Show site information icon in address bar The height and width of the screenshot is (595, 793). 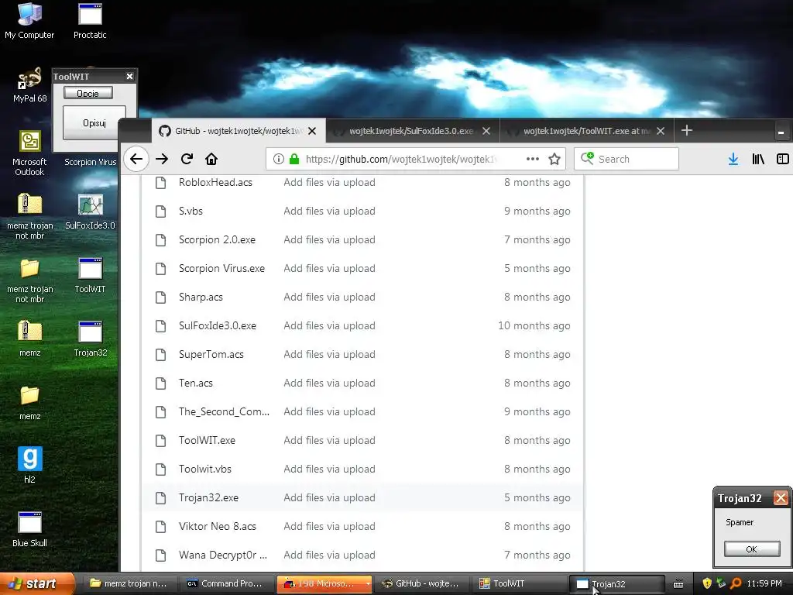coord(278,159)
